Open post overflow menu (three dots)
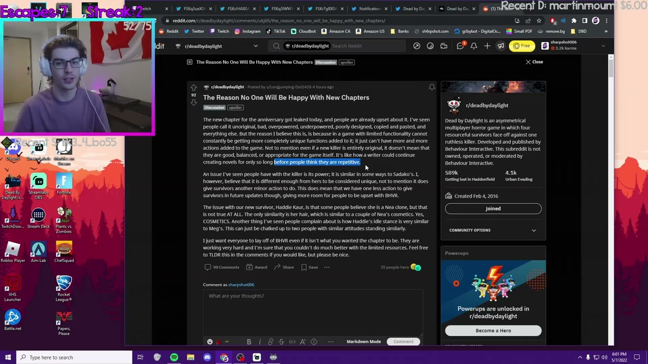Screen dimensions: 648x364 [327, 267]
